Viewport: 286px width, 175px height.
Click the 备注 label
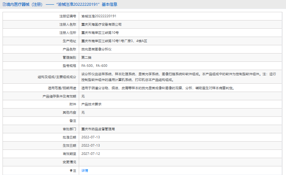coord(73,121)
